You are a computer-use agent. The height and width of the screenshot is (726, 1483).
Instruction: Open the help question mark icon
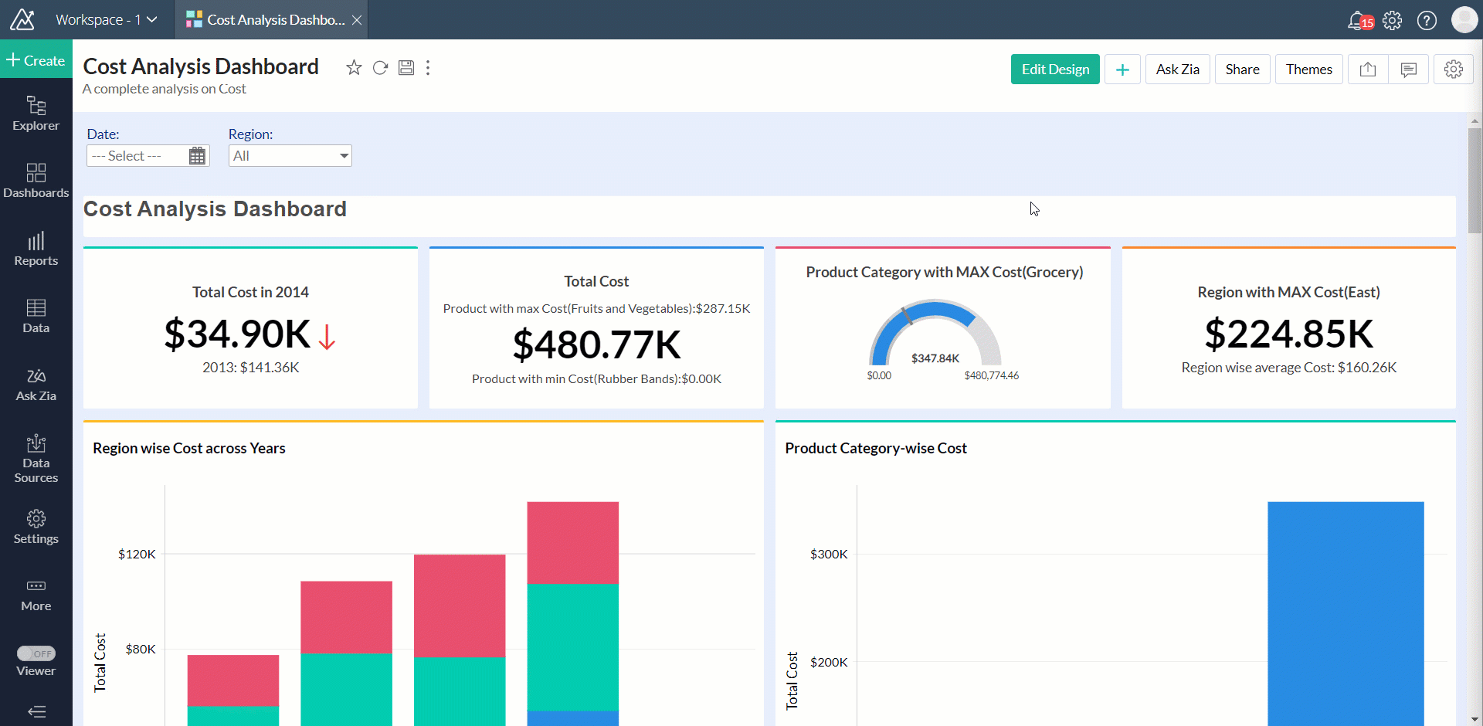coord(1427,20)
